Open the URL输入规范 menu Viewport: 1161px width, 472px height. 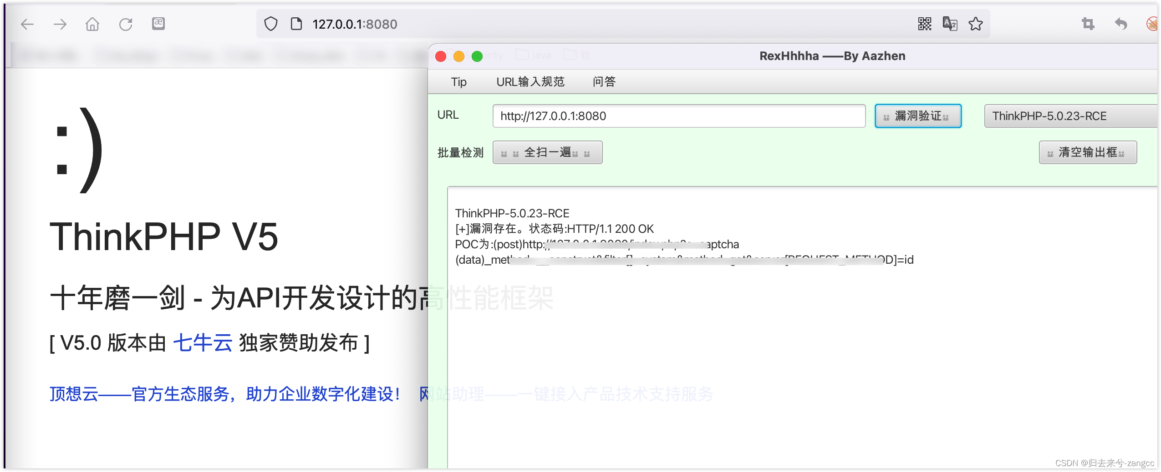(530, 82)
